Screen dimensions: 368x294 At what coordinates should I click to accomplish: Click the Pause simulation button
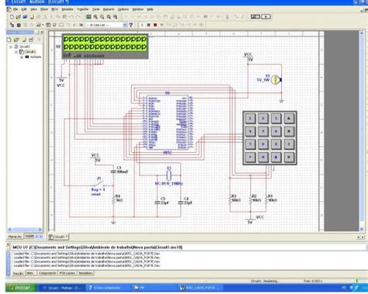[148, 25]
